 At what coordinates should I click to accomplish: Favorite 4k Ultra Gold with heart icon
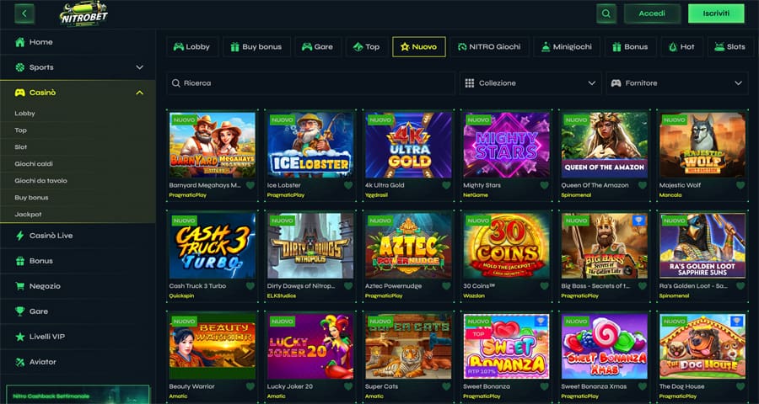pyautogui.click(x=446, y=185)
